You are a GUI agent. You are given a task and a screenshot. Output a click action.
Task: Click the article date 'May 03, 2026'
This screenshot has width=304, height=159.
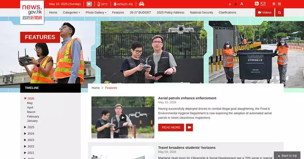tap(167, 152)
